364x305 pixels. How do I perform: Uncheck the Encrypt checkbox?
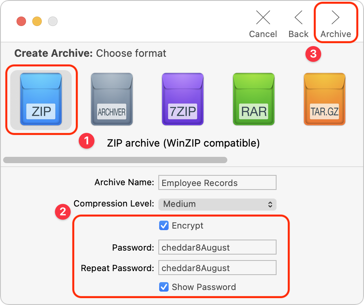(164, 225)
